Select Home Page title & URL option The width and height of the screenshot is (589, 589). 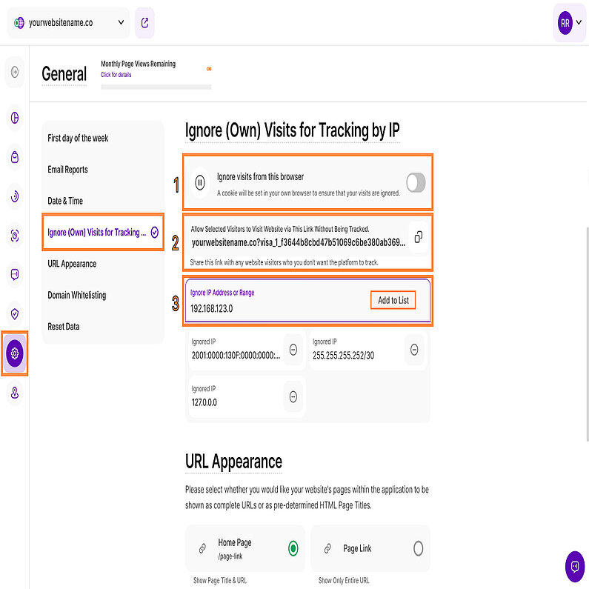(x=293, y=549)
